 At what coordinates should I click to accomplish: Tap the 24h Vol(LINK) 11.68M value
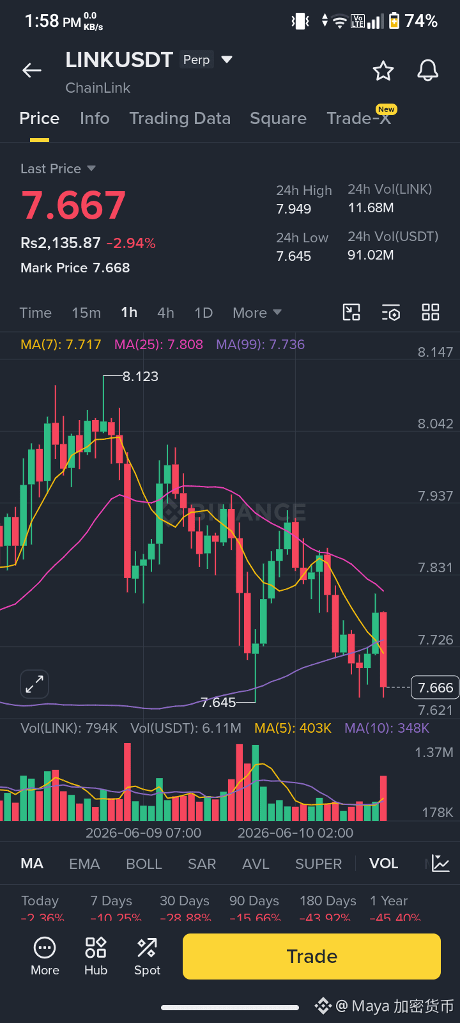(371, 207)
